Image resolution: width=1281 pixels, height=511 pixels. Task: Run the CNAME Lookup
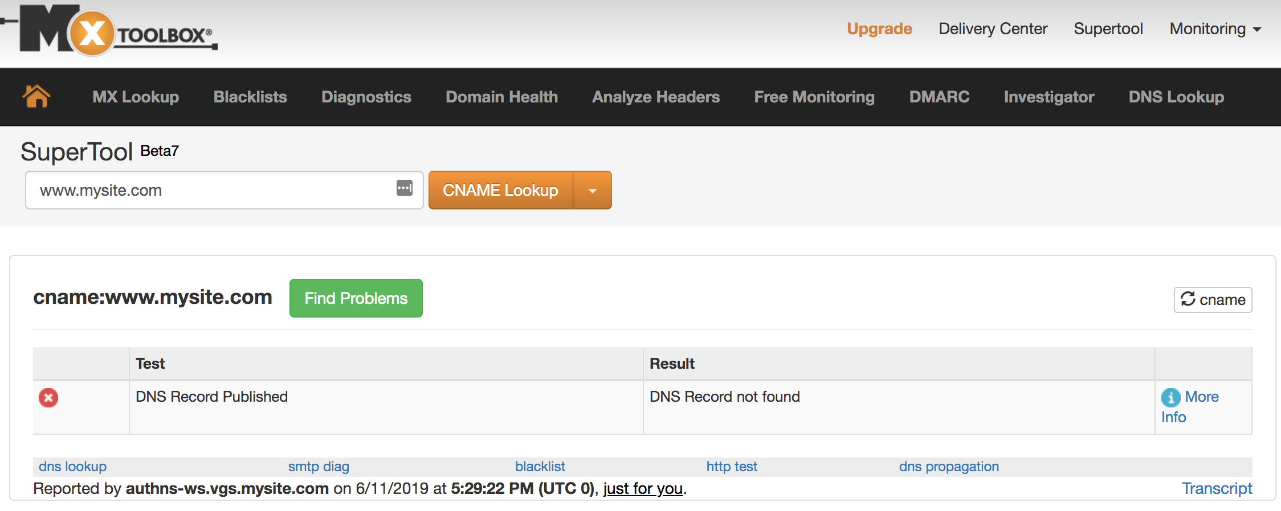click(x=501, y=190)
